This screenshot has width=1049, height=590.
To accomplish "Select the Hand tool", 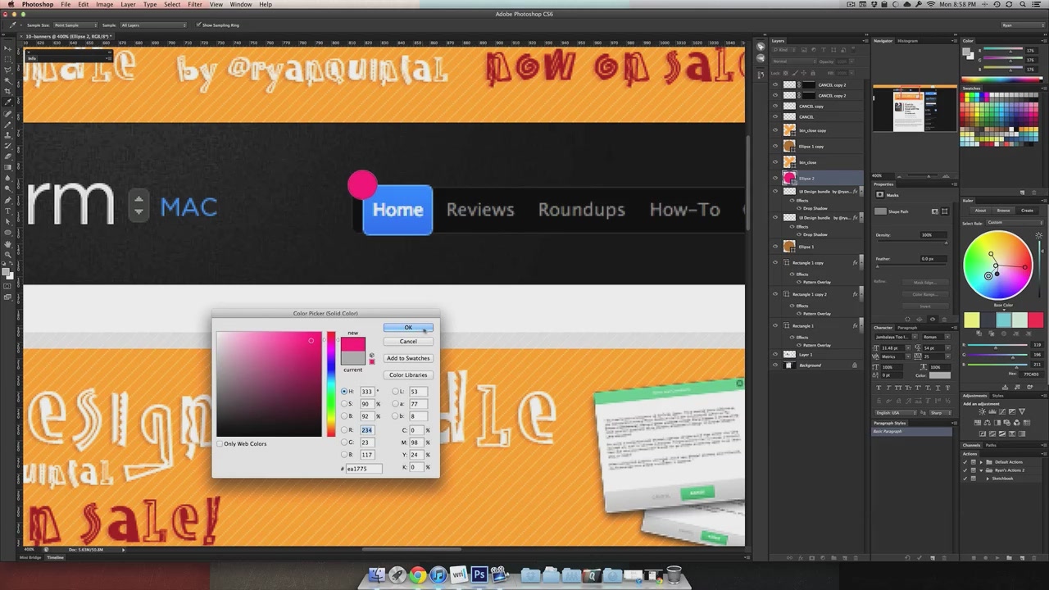I will (8, 243).
